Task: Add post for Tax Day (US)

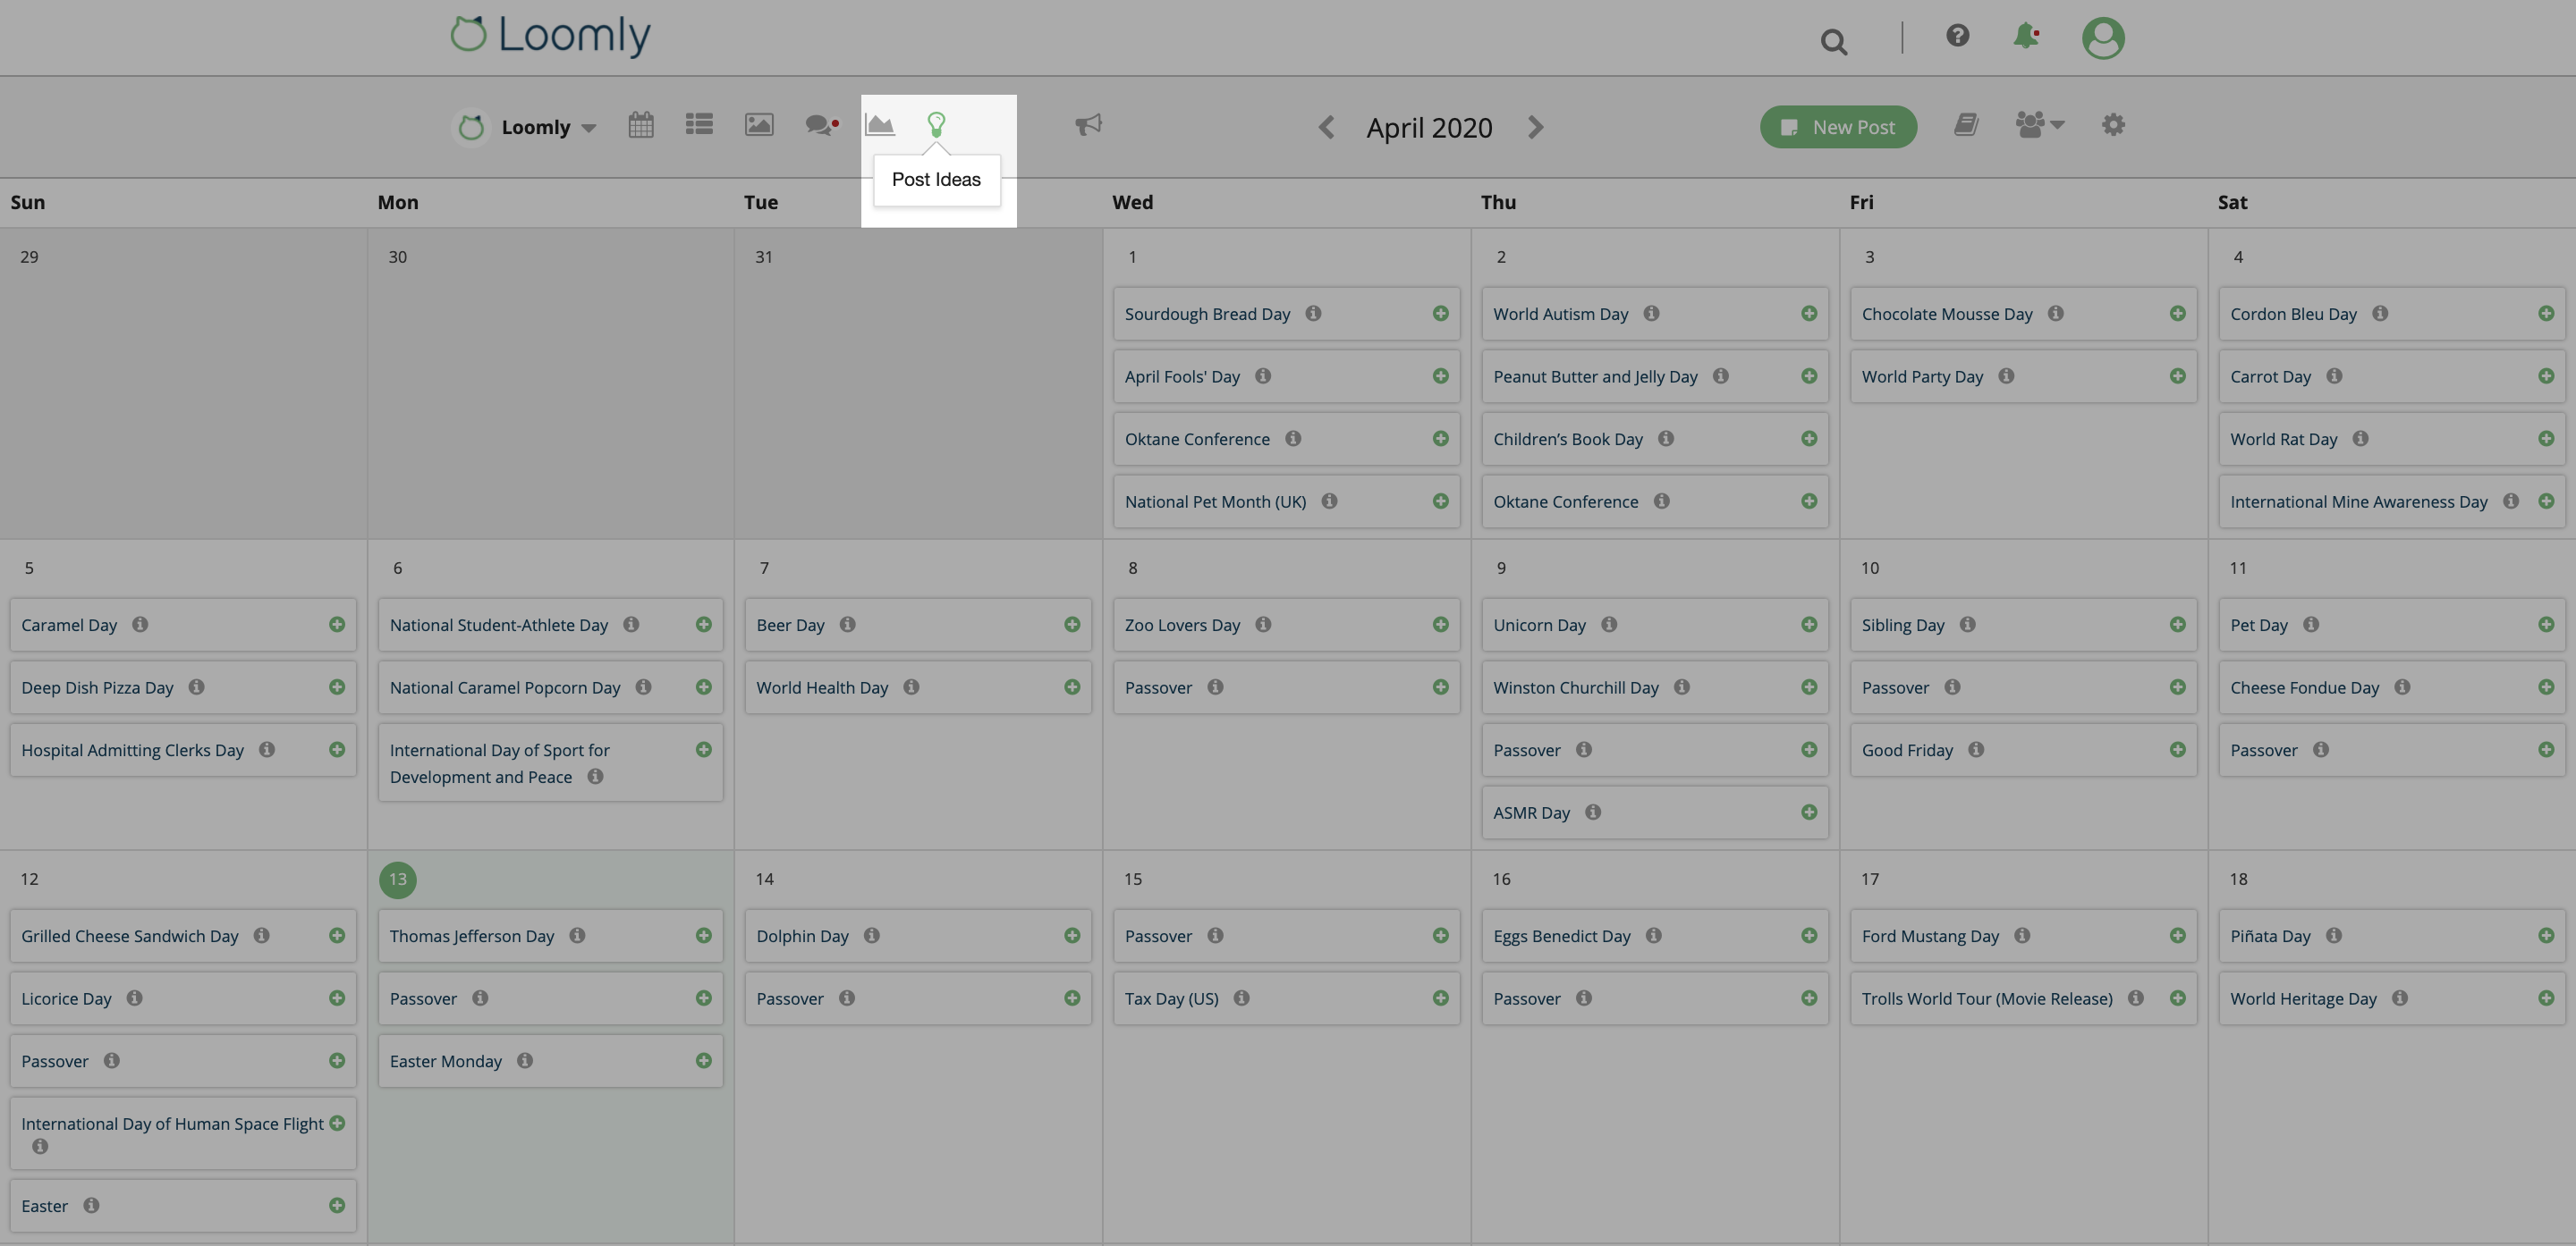Action: click(1440, 998)
